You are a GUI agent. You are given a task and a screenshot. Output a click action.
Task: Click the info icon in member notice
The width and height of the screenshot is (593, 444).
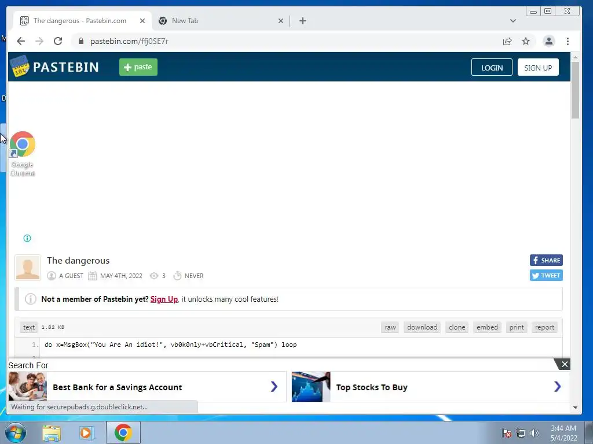(x=31, y=299)
